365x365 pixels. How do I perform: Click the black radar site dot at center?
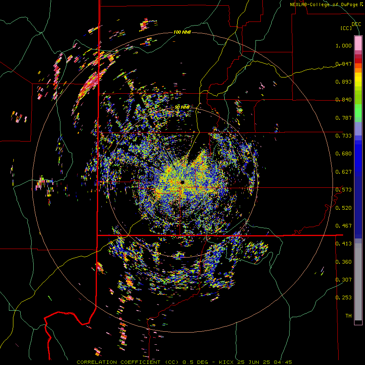coord(182,182)
